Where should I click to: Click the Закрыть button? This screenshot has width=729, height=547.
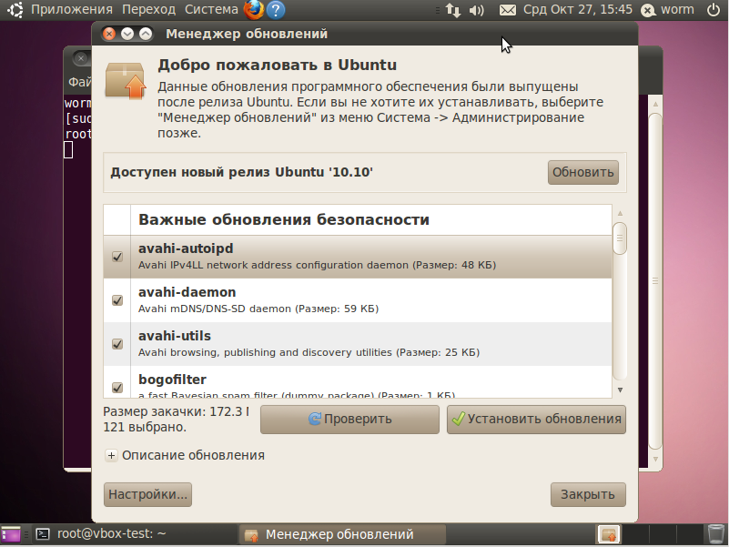point(588,494)
